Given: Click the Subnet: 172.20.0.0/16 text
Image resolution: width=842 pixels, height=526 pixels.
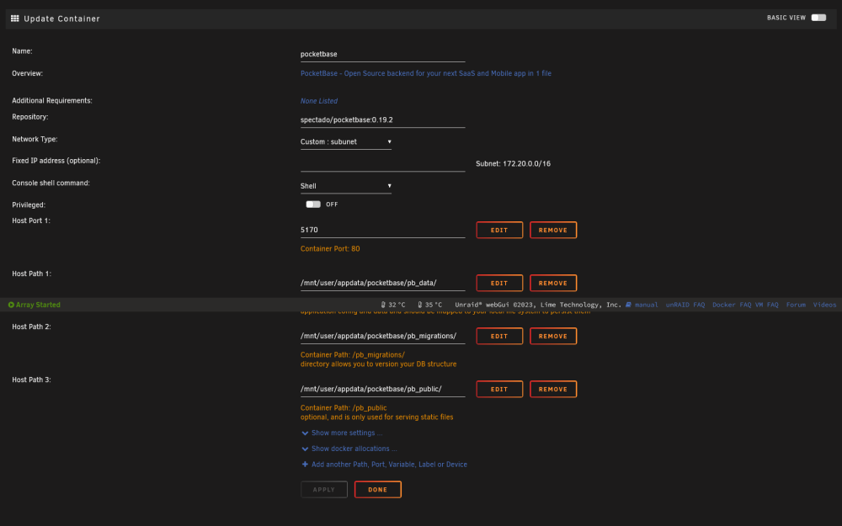Looking at the screenshot, I should (513, 164).
